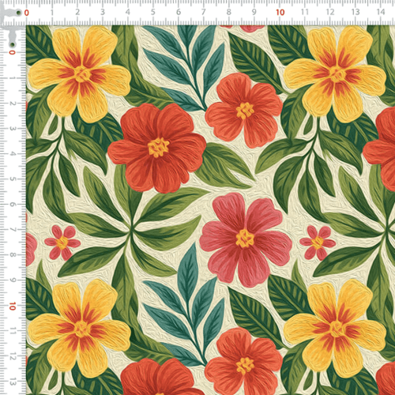The image size is (395, 395).
Task: Click number 1 on the top ruler
Action: pyautogui.click(x=52, y=12)
